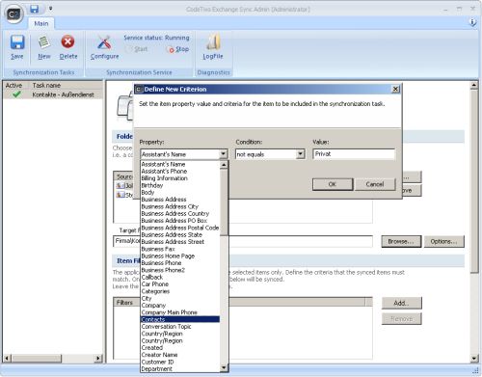Select Contacts in the property list
This screenshot has height=377, width=482.
click(180, 319)
